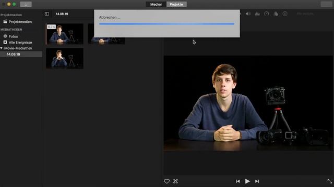
Task: Click the blue progress bar in dialog
Action: (166, 24)
